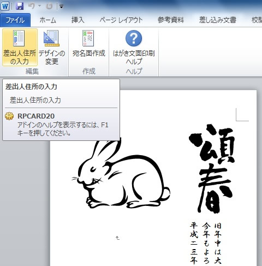Click the Undo arrow in quick access toolbar
This screenshot has width=262, height=266.
point(31,6)
